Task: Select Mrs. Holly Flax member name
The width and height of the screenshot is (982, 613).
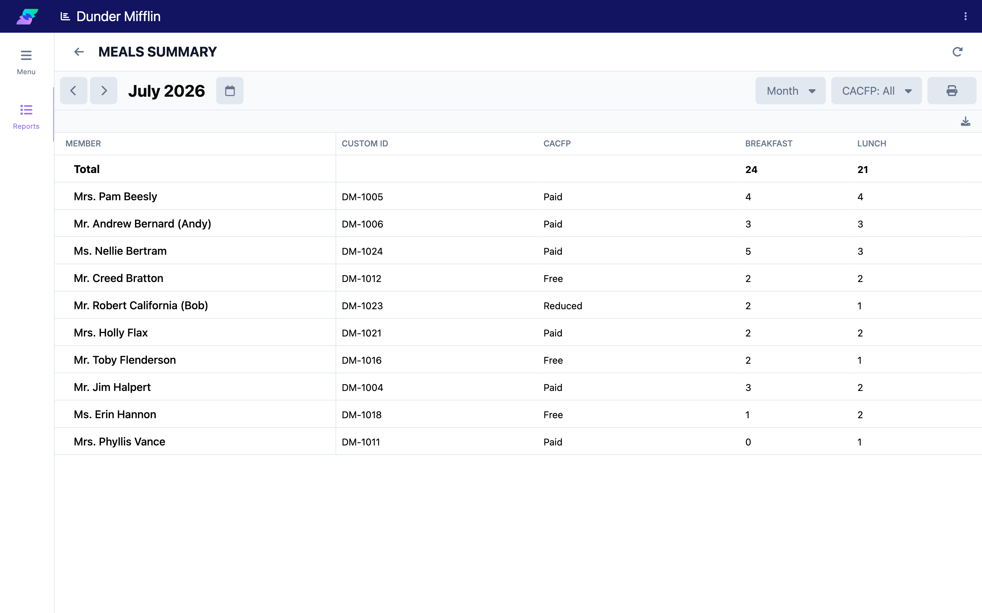Action: tap(111, 332)
